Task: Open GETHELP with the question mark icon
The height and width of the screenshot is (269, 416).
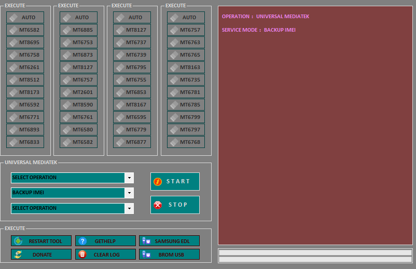Action: pos(105,241)
